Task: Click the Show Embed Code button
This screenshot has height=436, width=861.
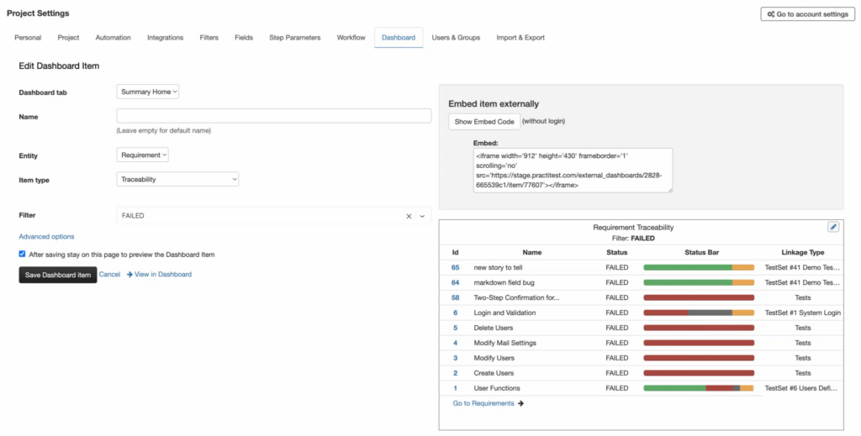Action: pos(483,122)
